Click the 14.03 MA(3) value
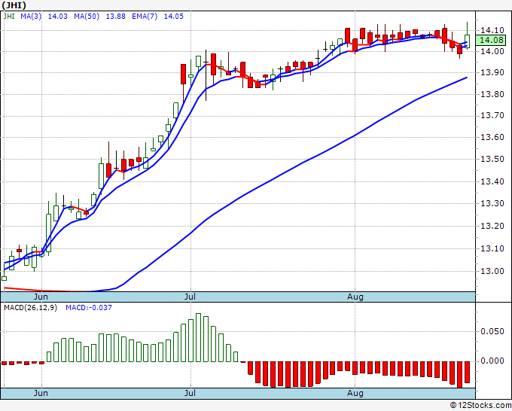 point(57,16)
